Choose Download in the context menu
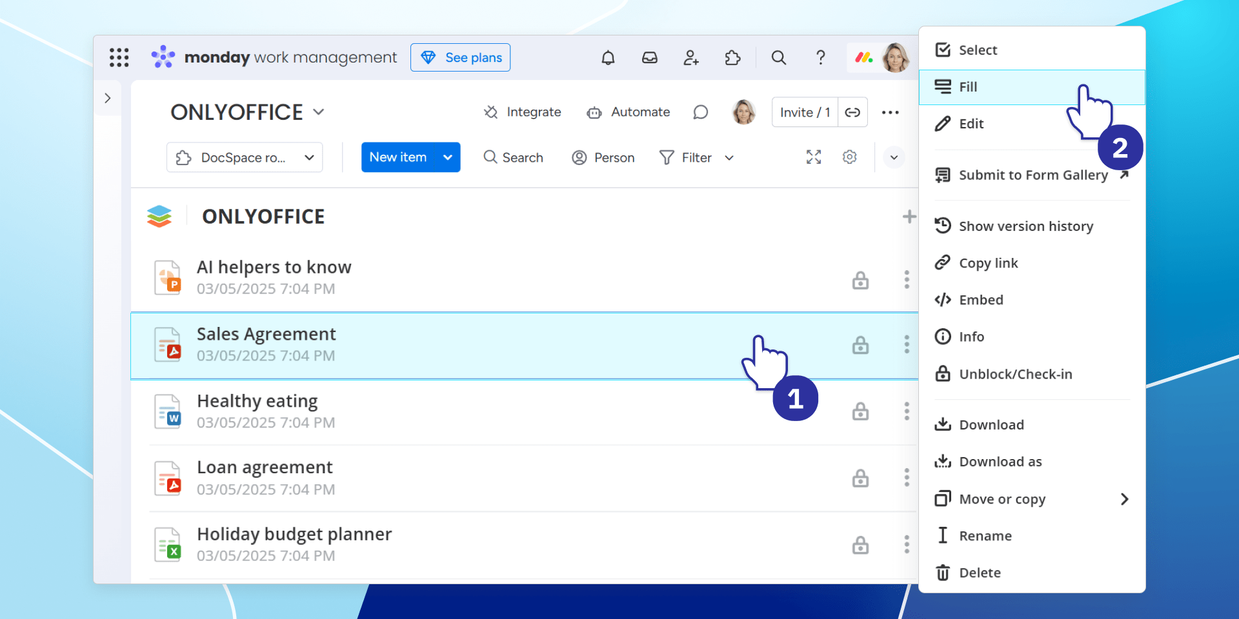Viewport: 1239px width, 619px height. click(x=1032, y=425)
